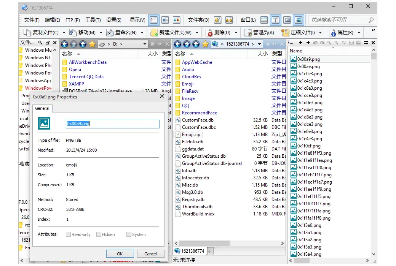Viewport: 396px width, 266px height.
Task: Expand the 压缩文件(I) dropdown arrow
Action: pyautogui.click(x=321, y=33)
